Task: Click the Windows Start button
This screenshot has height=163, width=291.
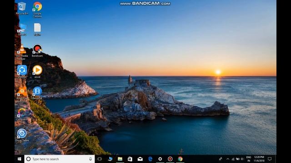Action: coord(19,159)
